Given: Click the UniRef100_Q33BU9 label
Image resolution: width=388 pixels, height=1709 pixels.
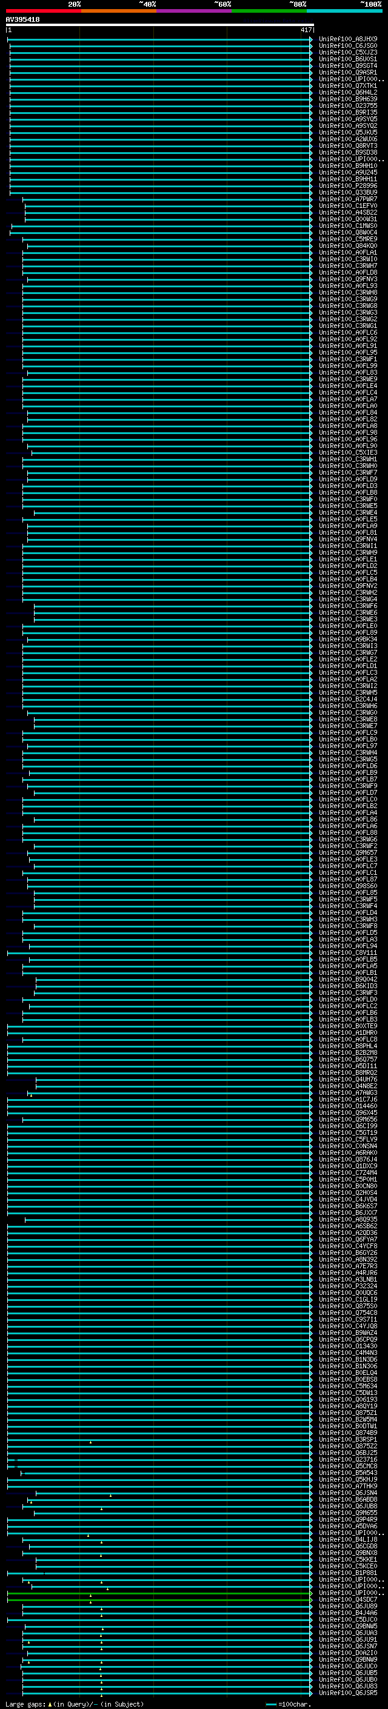Looking at the screenshot, I should tap(348, 192).
